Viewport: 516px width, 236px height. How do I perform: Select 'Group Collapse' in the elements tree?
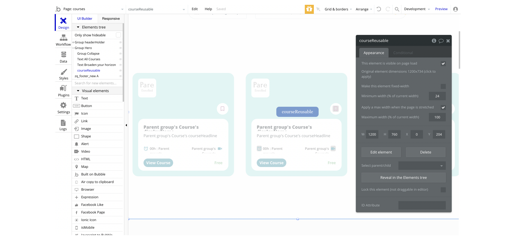pyautogui.click(x=88, y=54)
